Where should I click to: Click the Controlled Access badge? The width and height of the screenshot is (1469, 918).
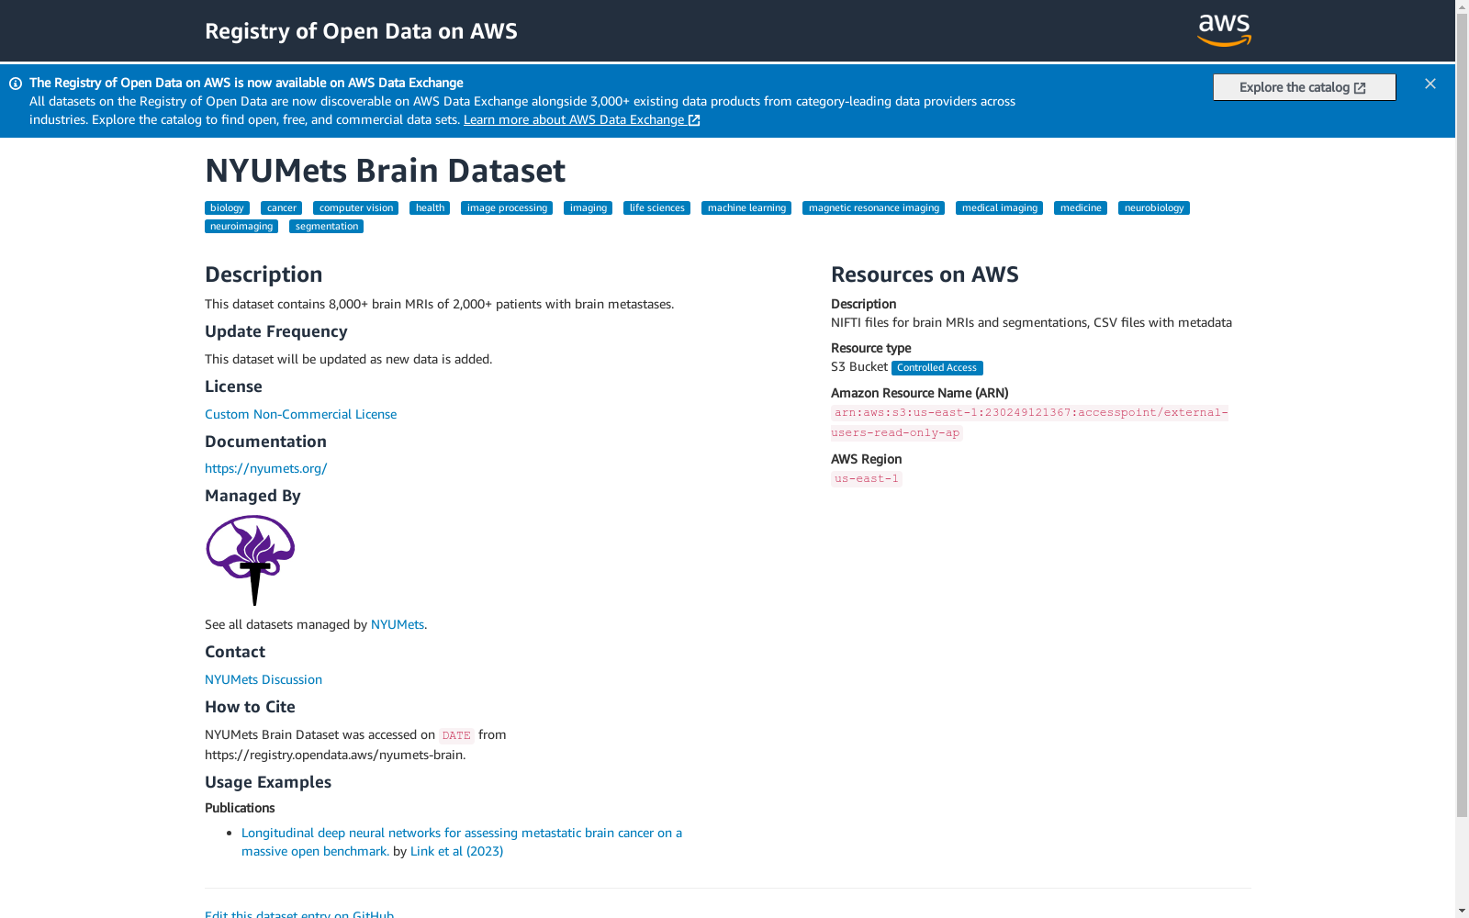pyautogui.click(x=936, y=368)
